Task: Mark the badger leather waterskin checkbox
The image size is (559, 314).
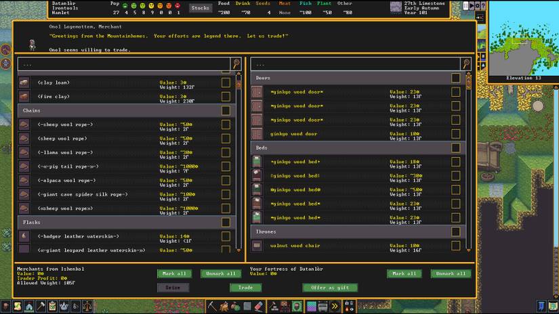Action: click(226, 236)
